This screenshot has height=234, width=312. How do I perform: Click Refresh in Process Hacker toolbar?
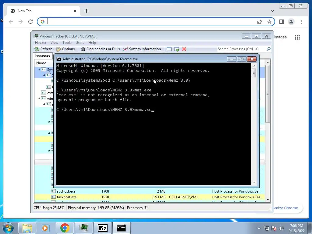coord(43,49)
